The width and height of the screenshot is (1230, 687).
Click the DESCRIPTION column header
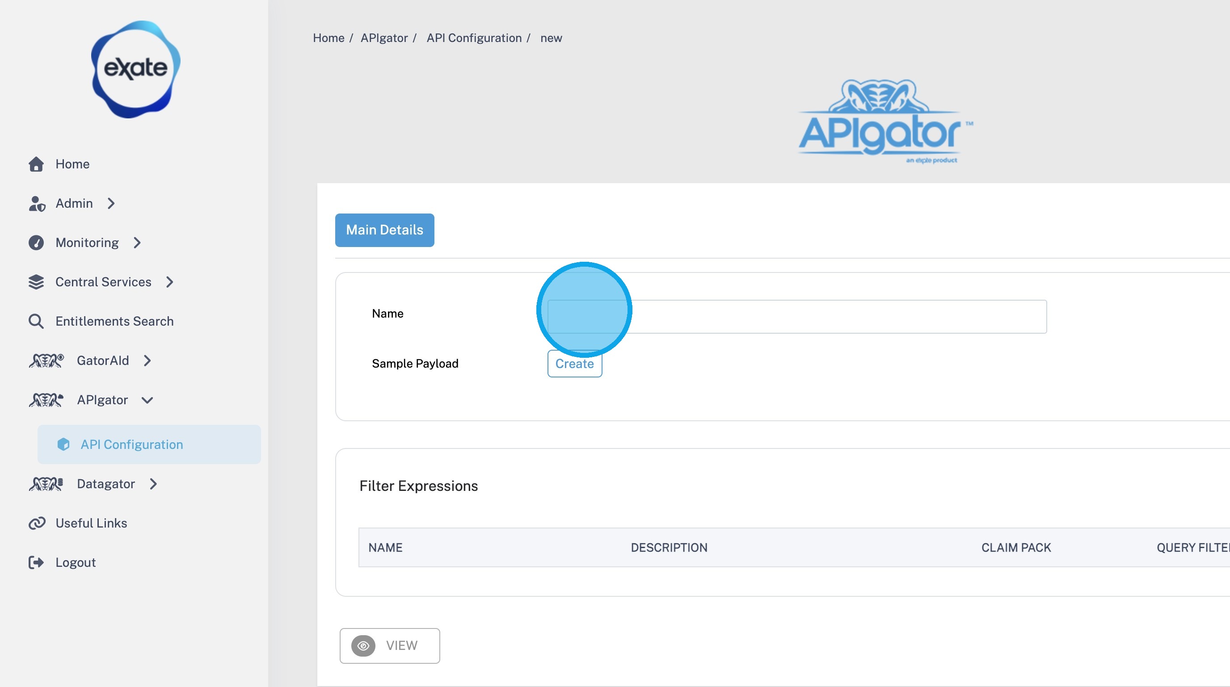(x=669, y=548)
